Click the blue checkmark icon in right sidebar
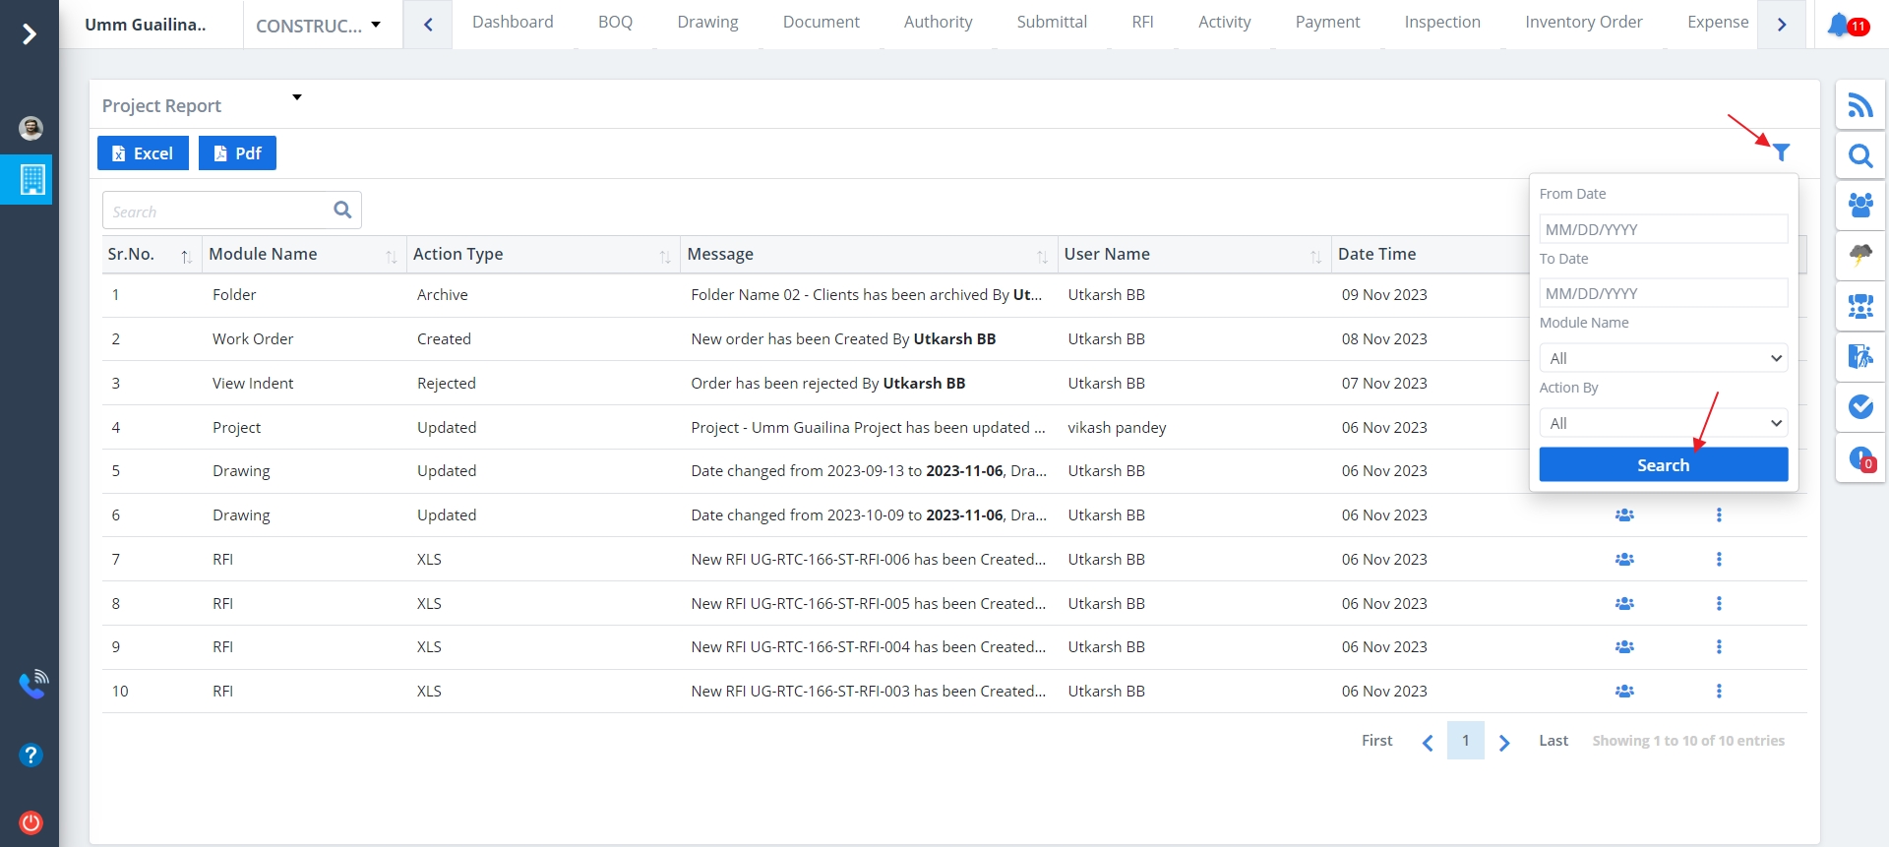 [1859, 406]
